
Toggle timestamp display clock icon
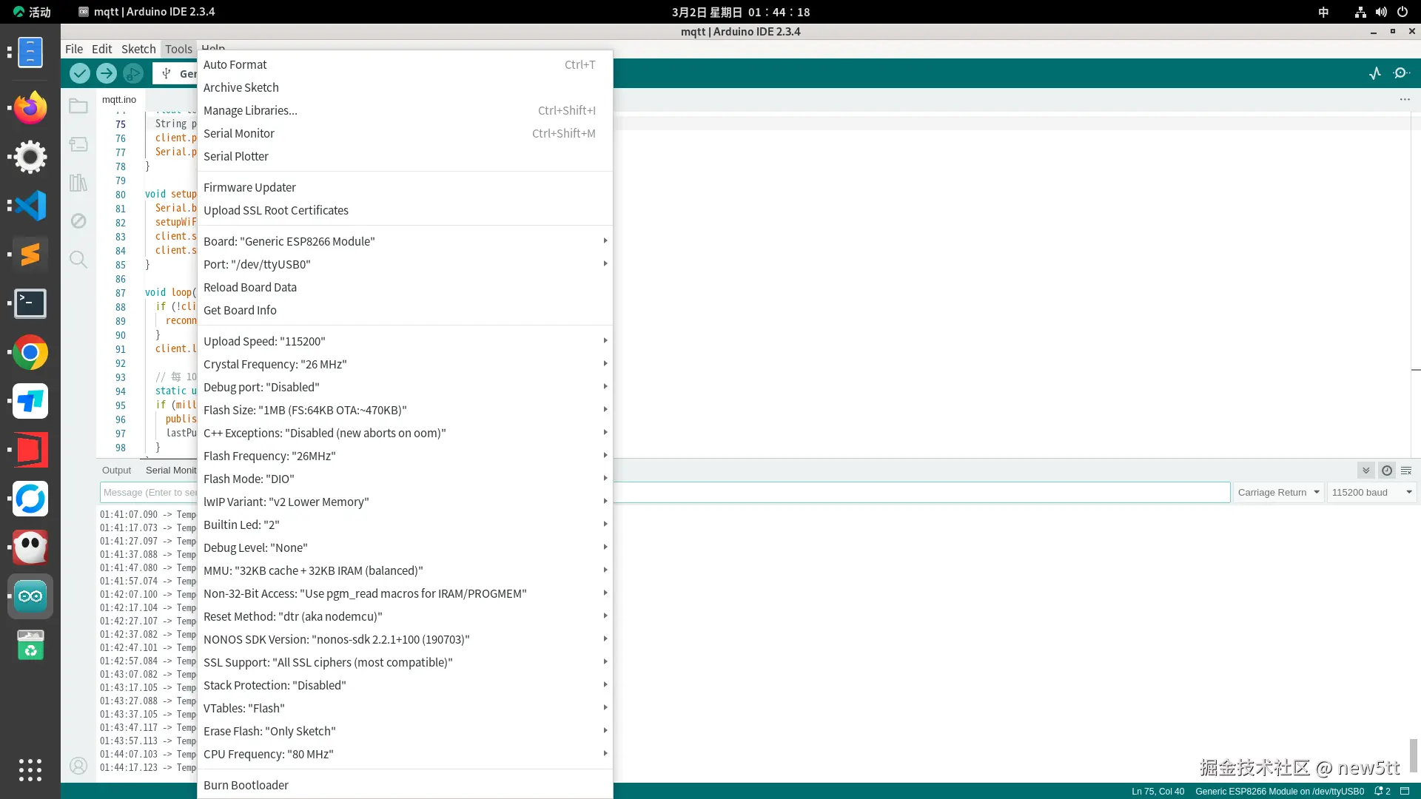[1387, 471]
